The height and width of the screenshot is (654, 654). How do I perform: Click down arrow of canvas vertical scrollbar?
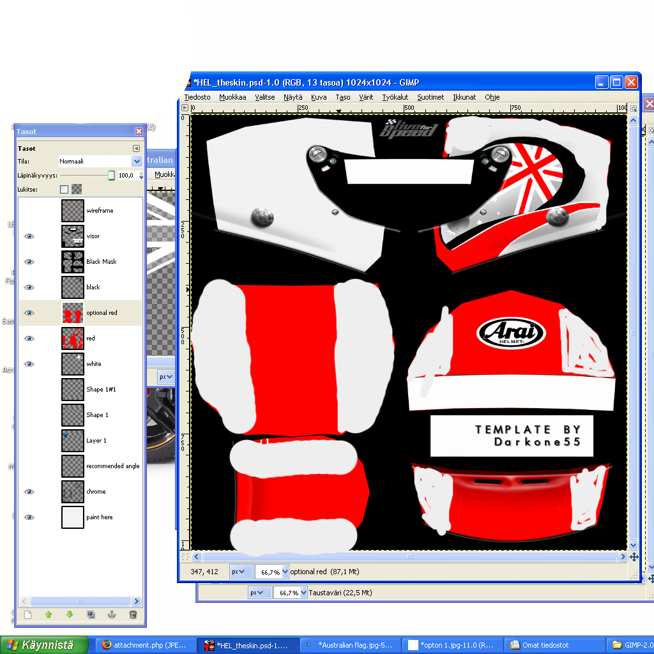coord(633,545)
